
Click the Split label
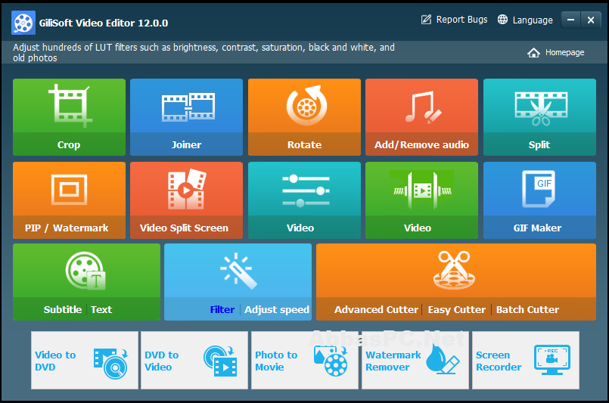(x=539, y=145)
